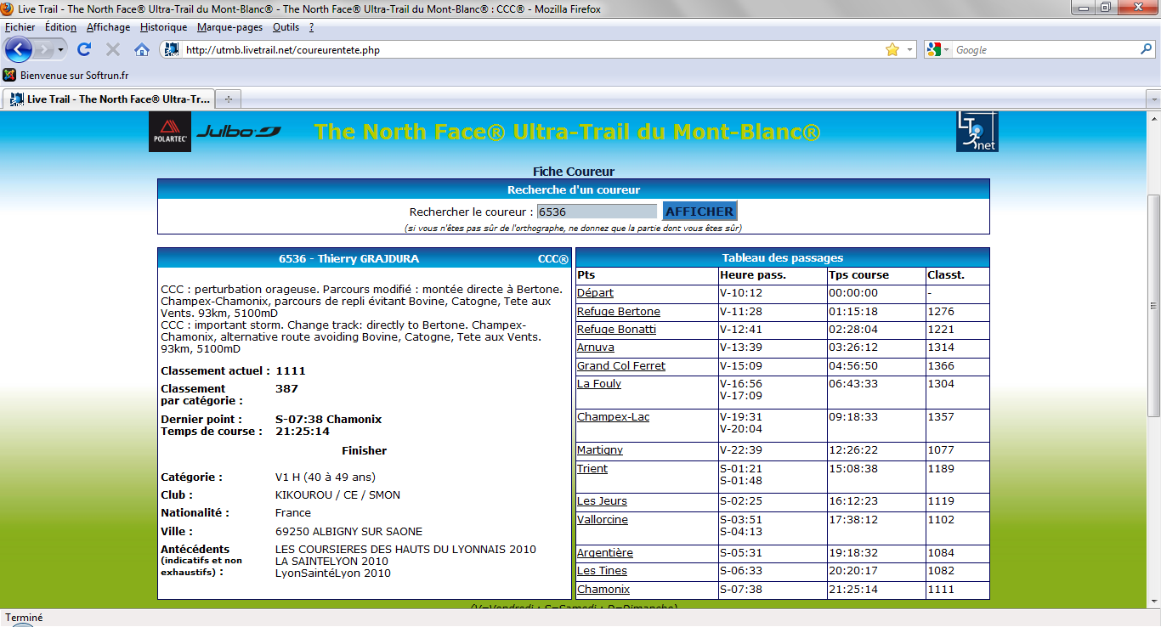1161x627 pixels.
Task: Open the Affichage menu
Action: [x=109, y=27]
